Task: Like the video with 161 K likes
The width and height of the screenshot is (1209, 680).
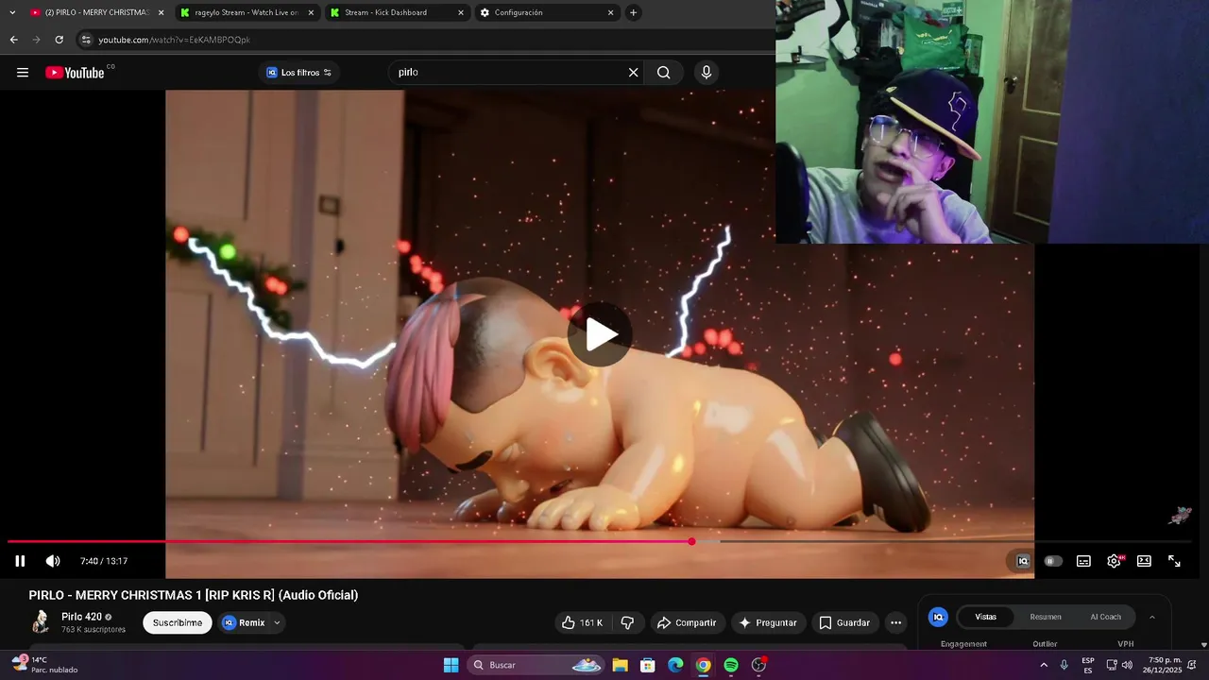Action: click(x=582, y=622)
